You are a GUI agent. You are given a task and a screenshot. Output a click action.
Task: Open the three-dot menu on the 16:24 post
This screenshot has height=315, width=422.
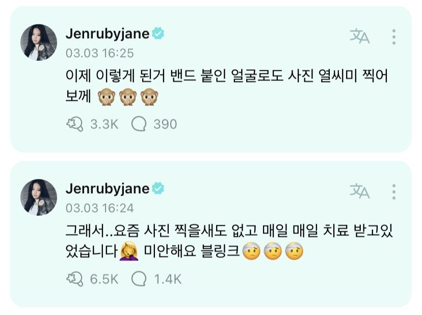394,192
